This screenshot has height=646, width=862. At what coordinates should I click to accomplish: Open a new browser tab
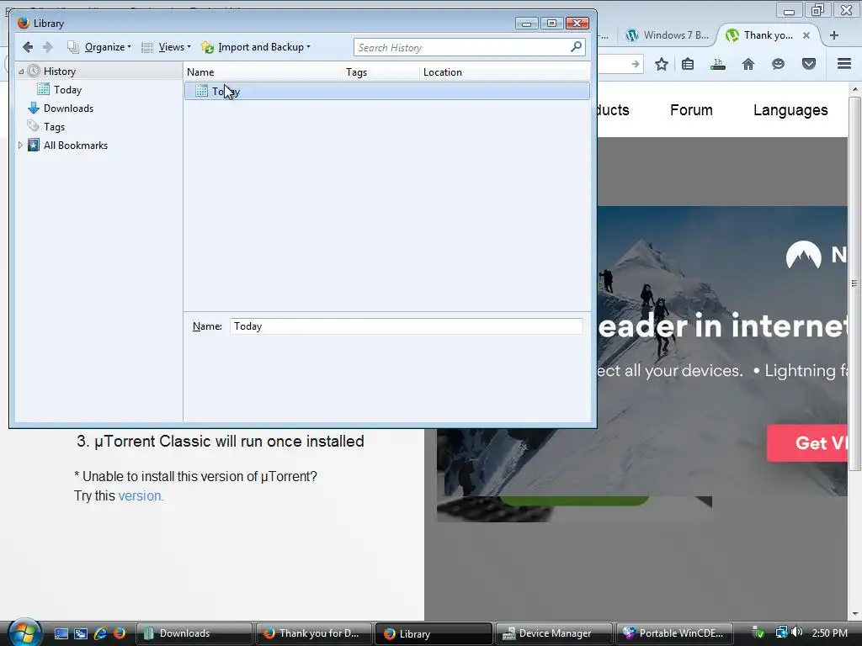pos(834,35)
